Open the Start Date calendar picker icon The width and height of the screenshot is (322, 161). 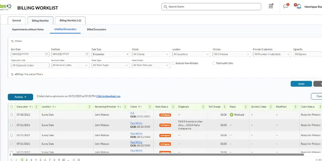click(47, 54)
